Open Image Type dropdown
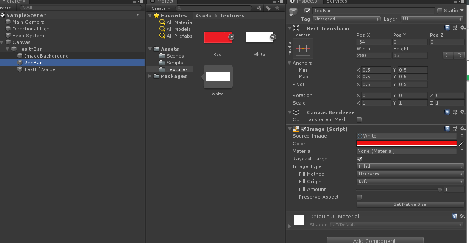The width and height of the screenshot is (469, 243). click(x=410, y=166)
